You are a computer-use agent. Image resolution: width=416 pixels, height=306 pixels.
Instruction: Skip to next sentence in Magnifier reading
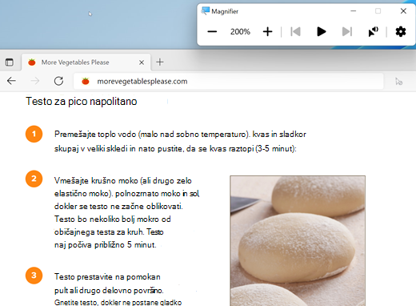[347, 32]
